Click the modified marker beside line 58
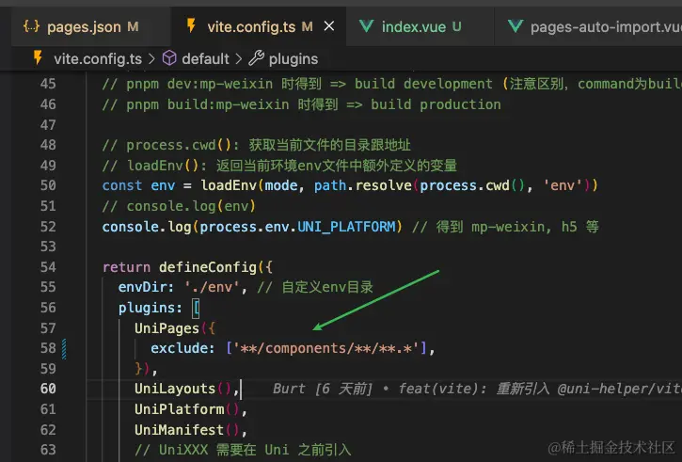The height and width of the screenshot is (462, 682). (x=64, y=349)
